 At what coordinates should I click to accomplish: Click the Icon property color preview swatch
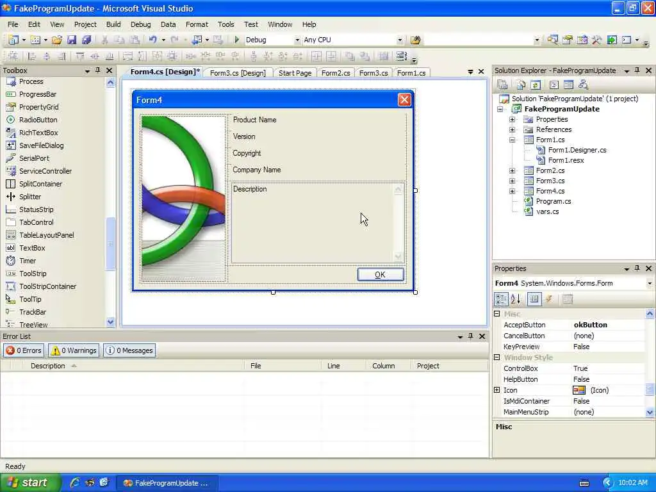point(579,390)
